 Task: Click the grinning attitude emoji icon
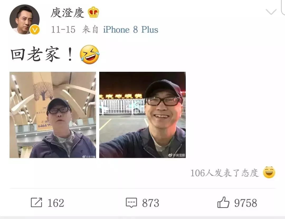pyautogui.click(x=269, y=172)
